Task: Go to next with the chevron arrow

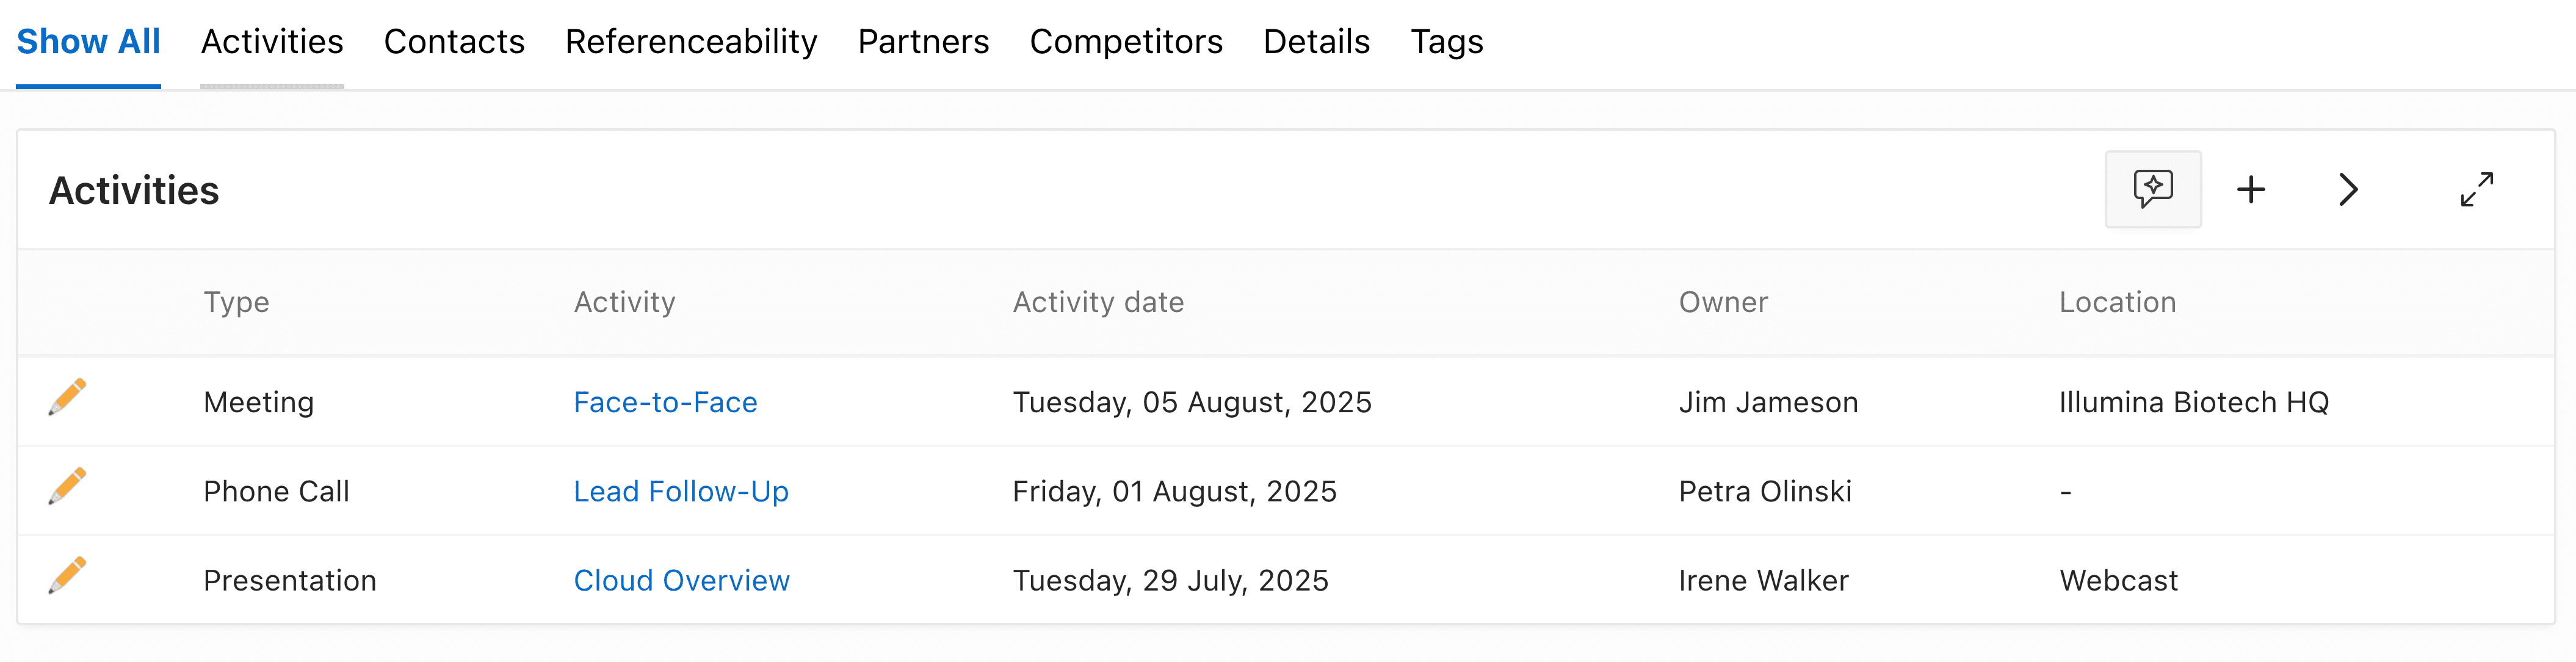Action: (2348, 189)
